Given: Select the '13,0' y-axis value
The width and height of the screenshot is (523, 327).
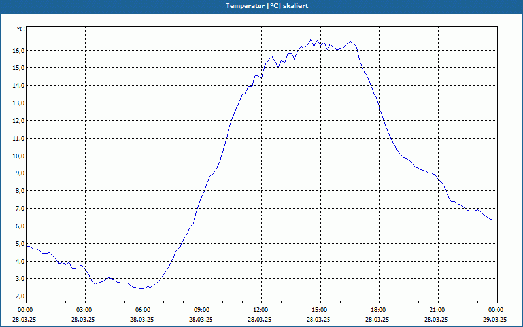Looking at the screenshot, I should [x=19, y=103].
